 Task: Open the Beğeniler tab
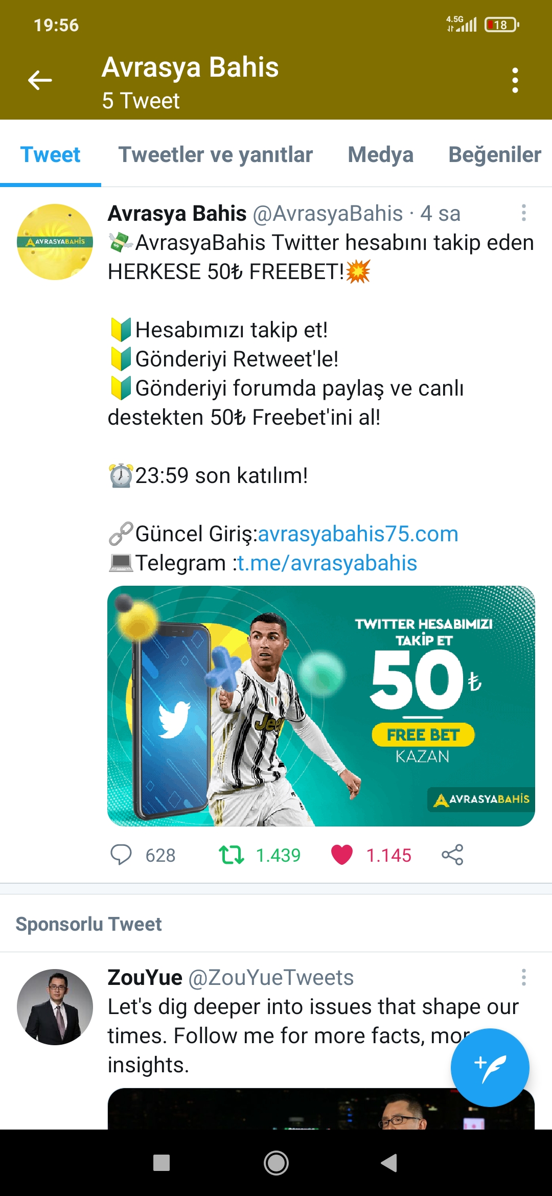495,154
